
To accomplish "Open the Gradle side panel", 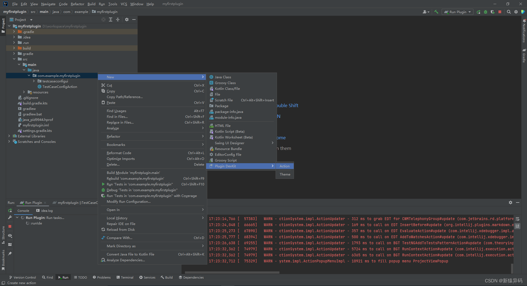I will pyautogui.click(x=524, y=55).
